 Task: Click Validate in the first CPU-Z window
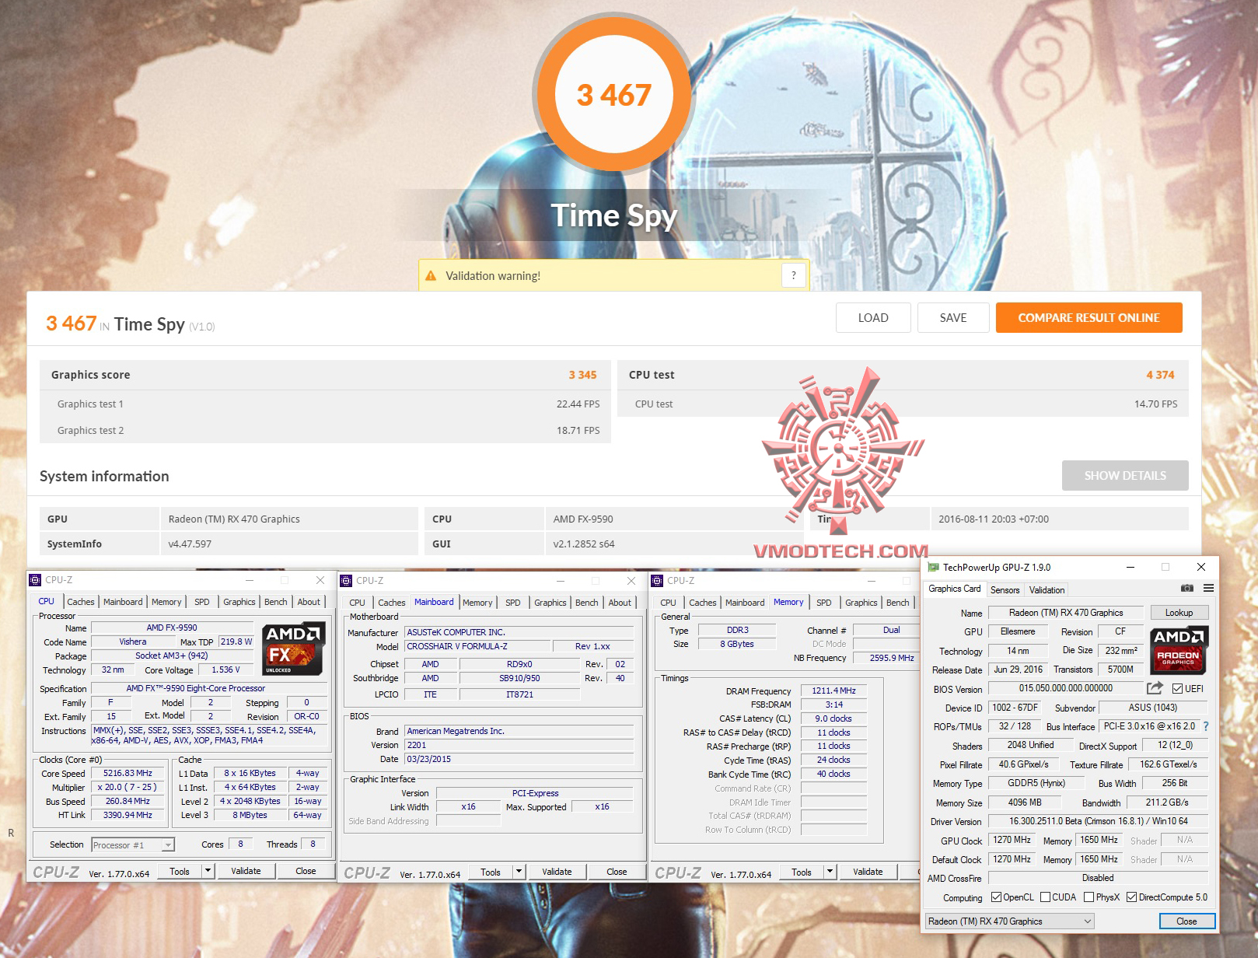(x=246, y=872)
